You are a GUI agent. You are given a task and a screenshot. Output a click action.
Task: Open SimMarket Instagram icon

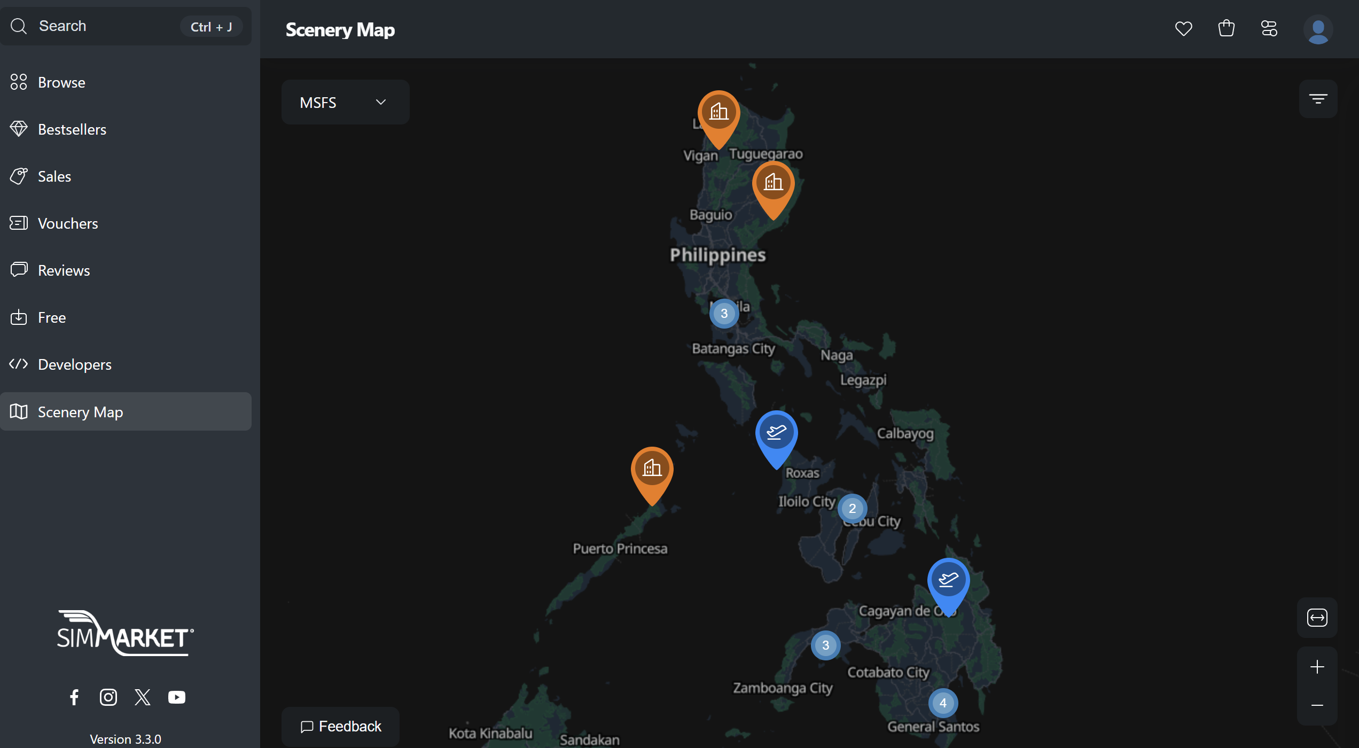click(108, 697)
